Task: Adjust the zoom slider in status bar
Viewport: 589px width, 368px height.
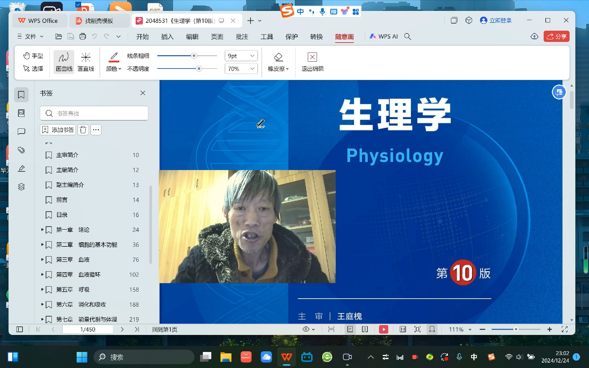Action: pyautogui.click(x=516, y=329)
